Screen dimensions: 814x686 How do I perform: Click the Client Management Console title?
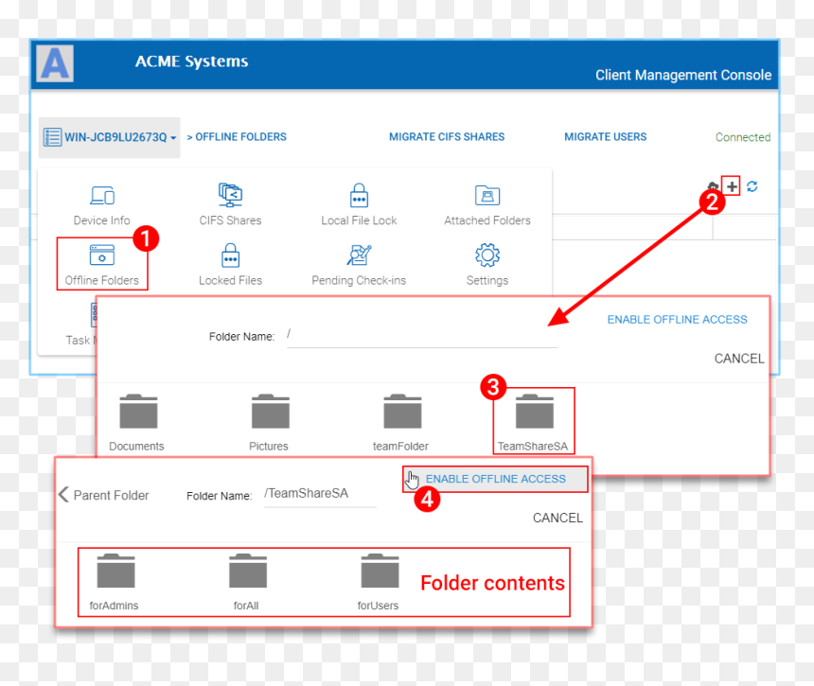[x=683, y=76]
